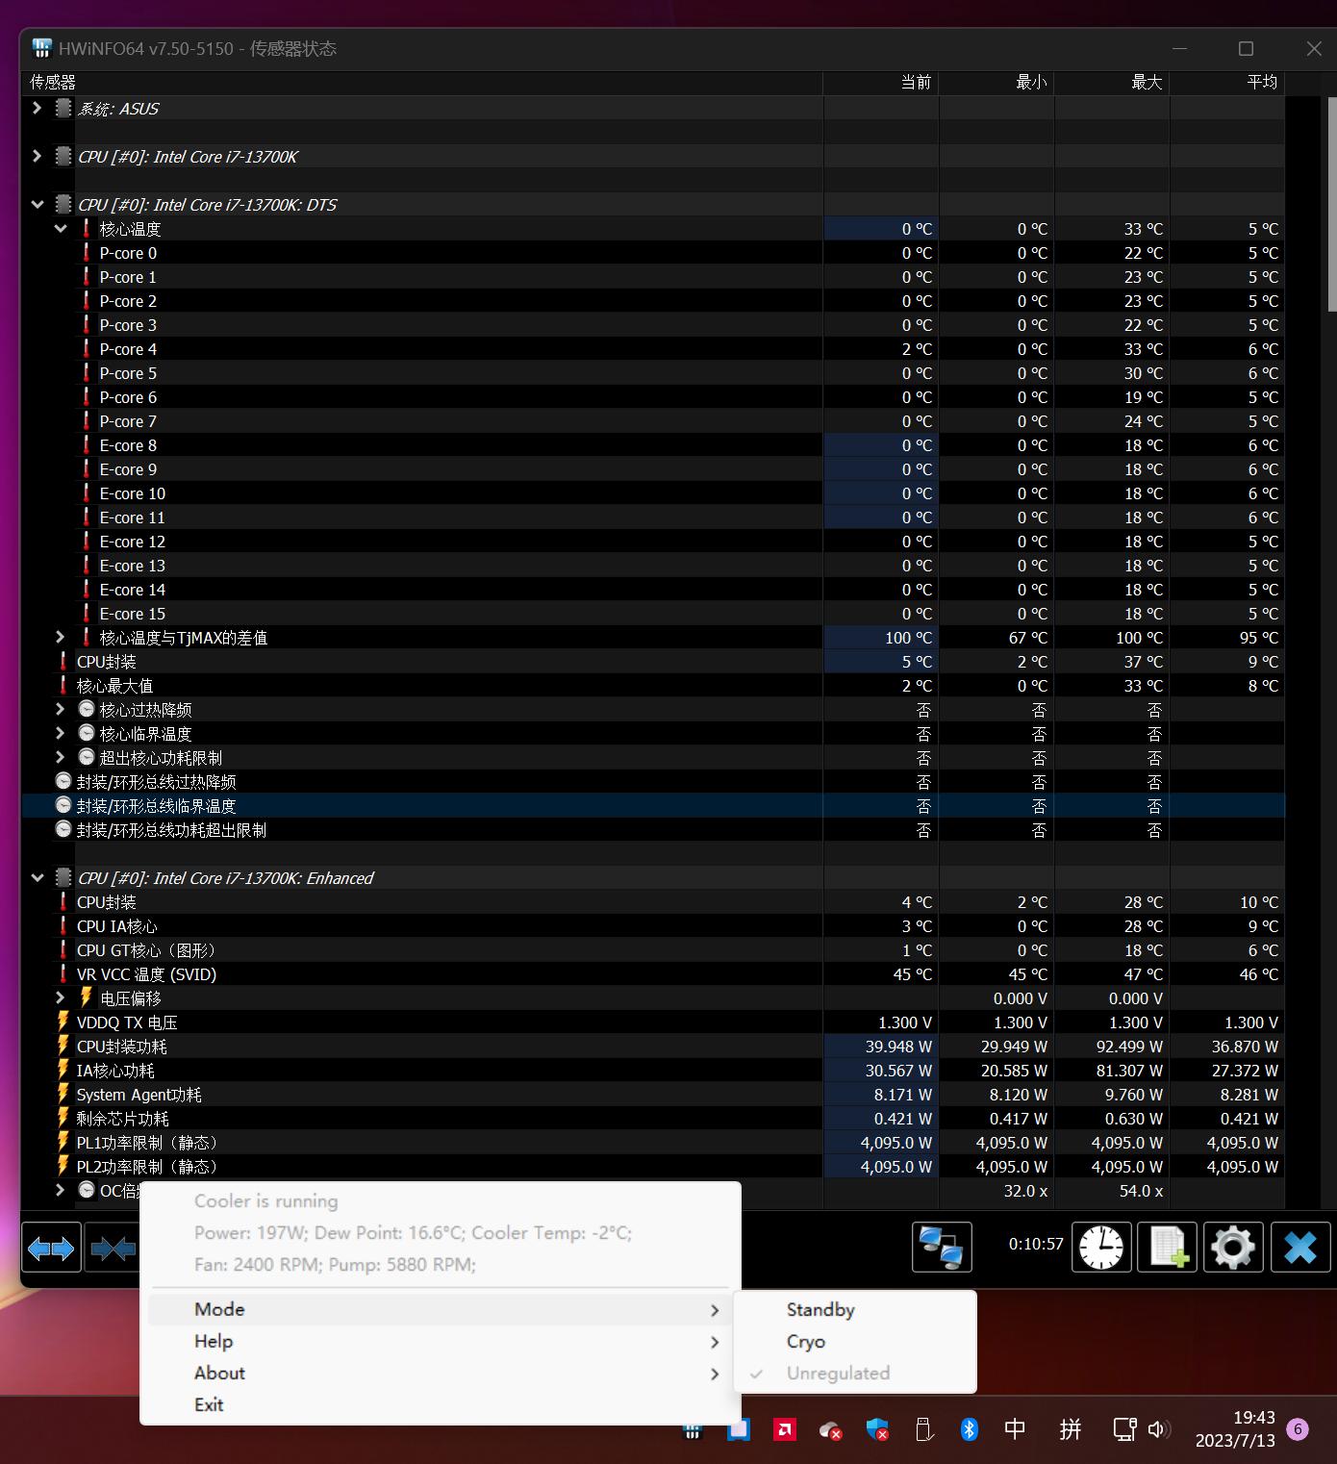Click the blue X close sensors icon
The height and width of the screenshot is (1464, 1337).
[x=1299, y=1249]
